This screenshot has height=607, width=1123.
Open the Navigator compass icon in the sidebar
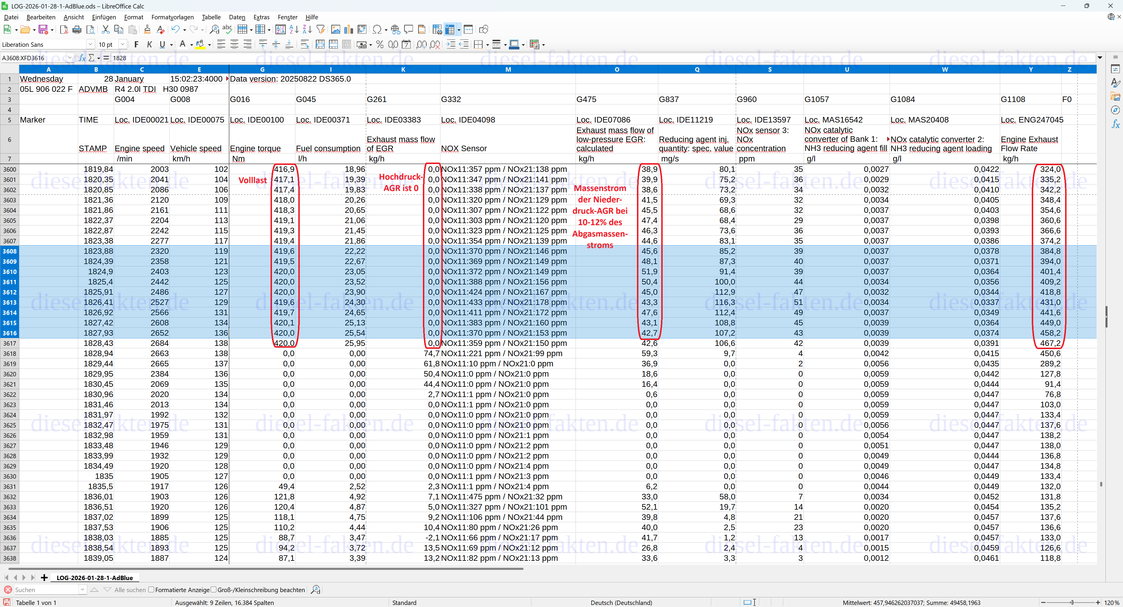point(1115,110)
